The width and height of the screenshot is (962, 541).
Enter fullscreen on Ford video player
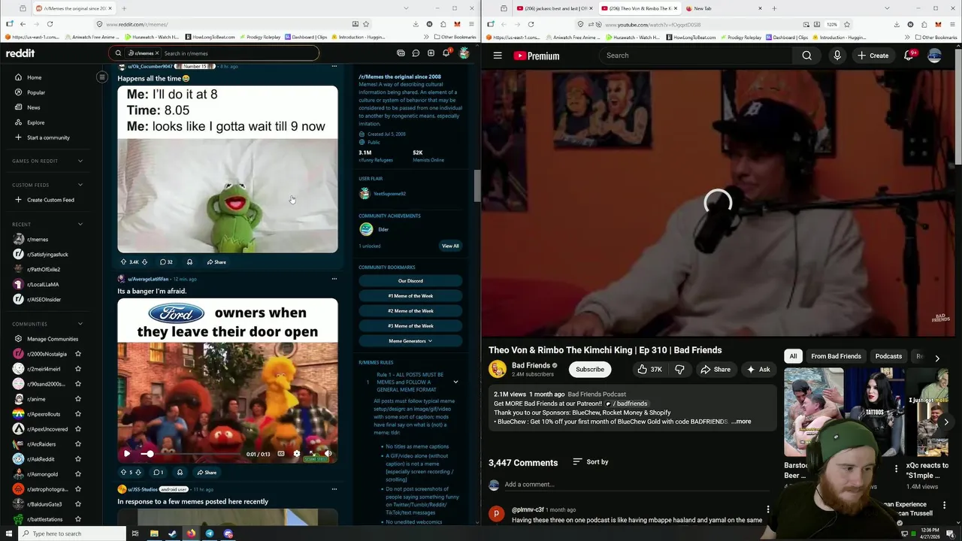click(x=311, y=454)
